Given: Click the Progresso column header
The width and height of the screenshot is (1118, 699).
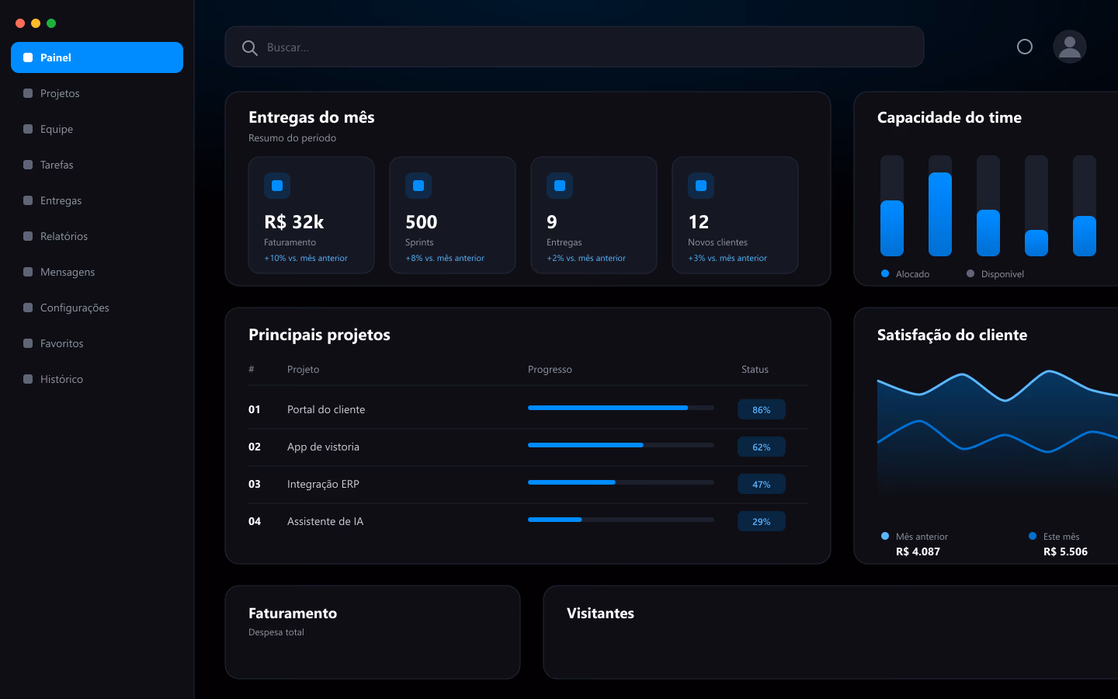Looking at the screenshot, I should pyautogui.click(x=550, y=370).
